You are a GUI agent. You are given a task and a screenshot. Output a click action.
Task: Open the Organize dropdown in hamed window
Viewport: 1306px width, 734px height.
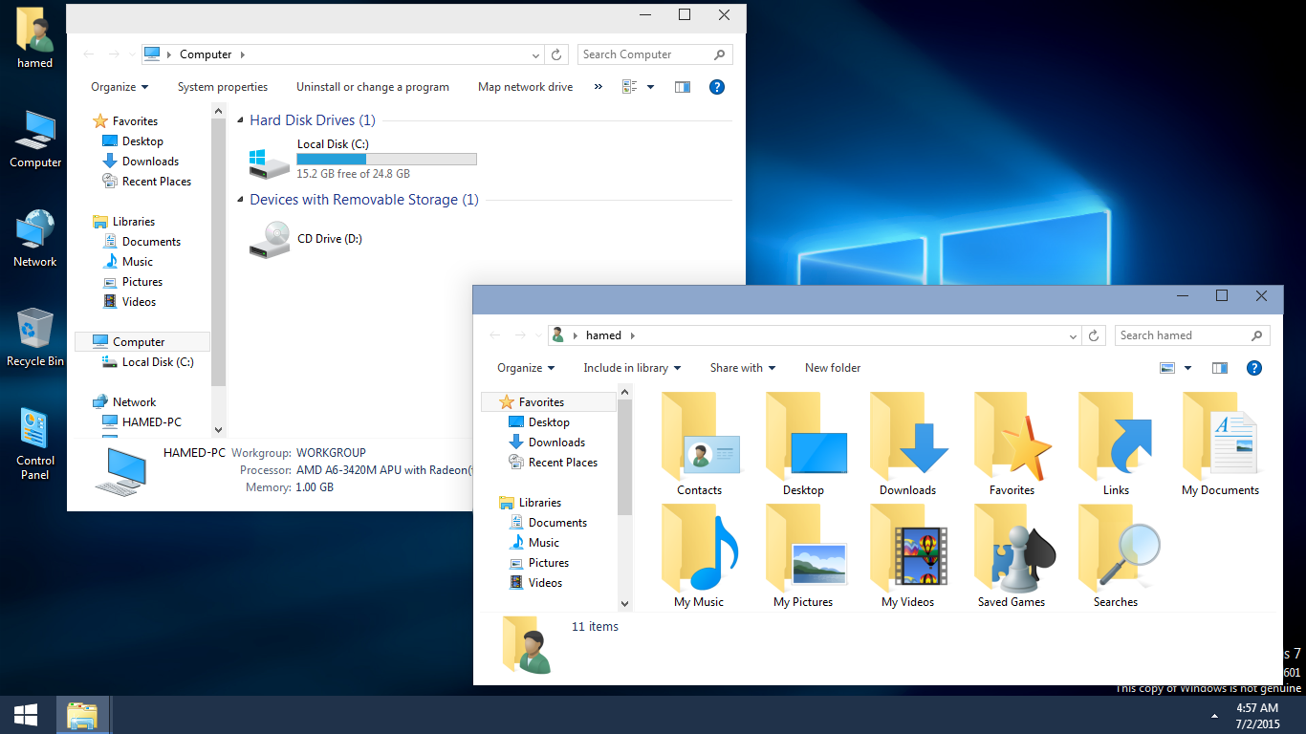click(x=526, y=368)
